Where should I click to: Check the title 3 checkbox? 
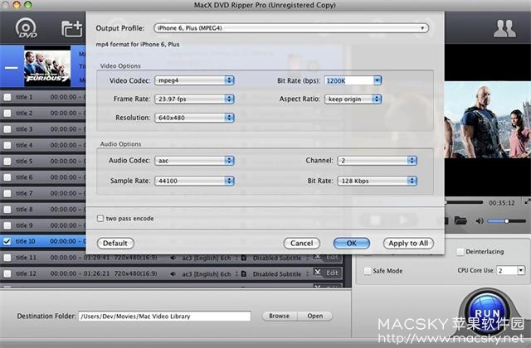tap(7, 129)
